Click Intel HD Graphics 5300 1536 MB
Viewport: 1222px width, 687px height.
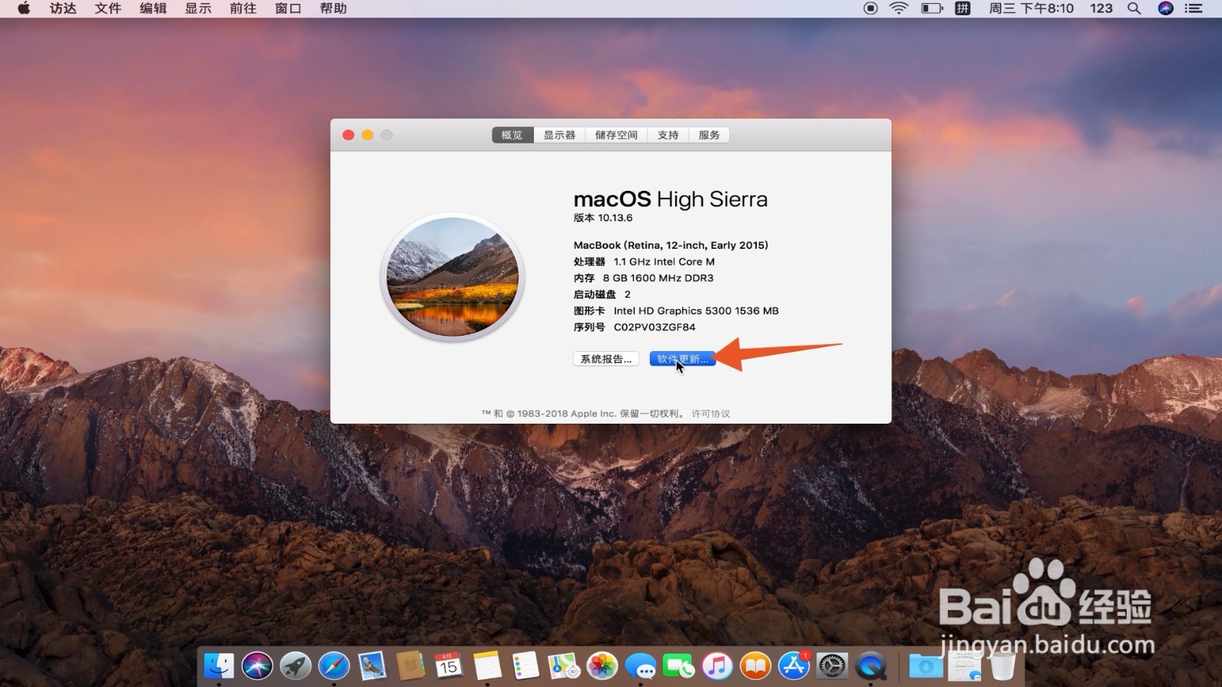tap(697, 311)
